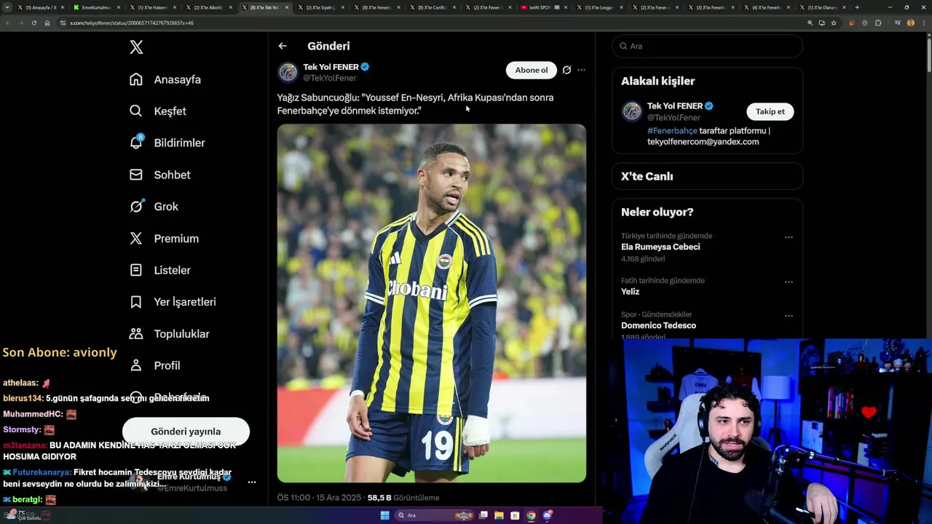Open Discord from the taskbar
The width and height of the screenshot is (932, 524).
[547, 515]
